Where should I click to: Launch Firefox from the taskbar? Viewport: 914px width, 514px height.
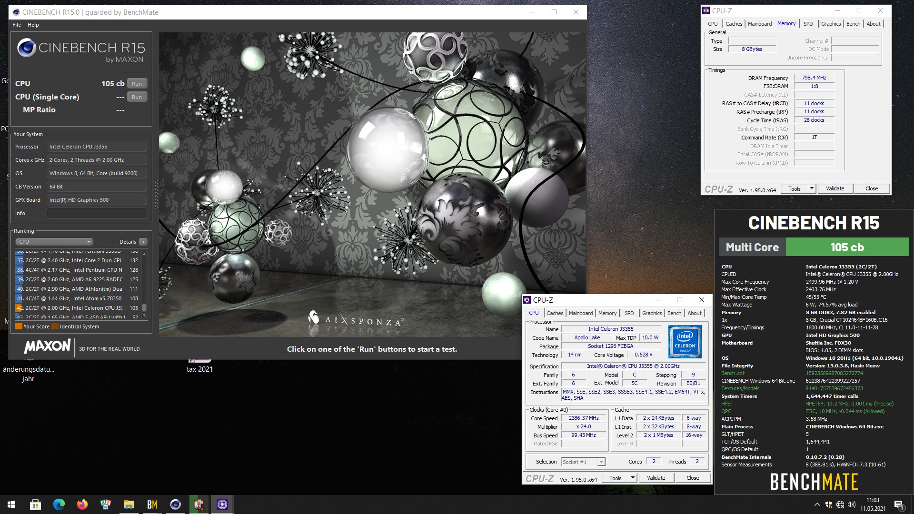tap(82, 504)
